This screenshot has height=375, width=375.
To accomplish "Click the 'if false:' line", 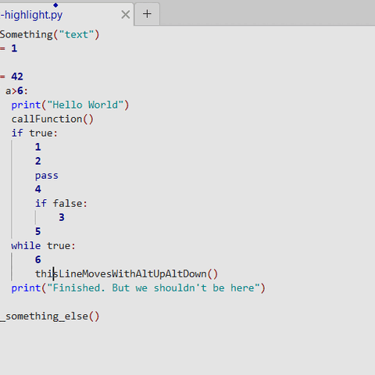I will [61, 203].
